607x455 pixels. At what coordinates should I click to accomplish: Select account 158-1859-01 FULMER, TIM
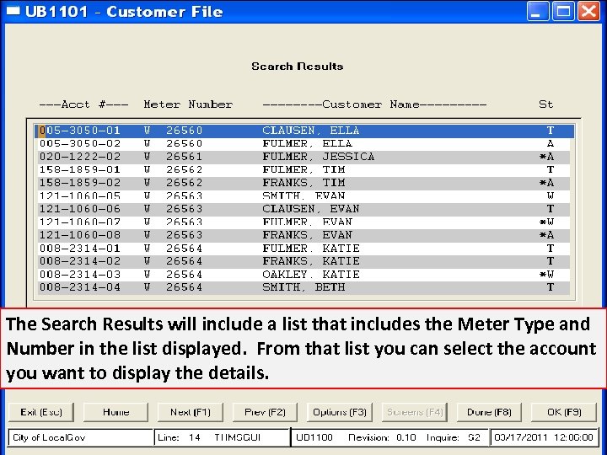303,170
